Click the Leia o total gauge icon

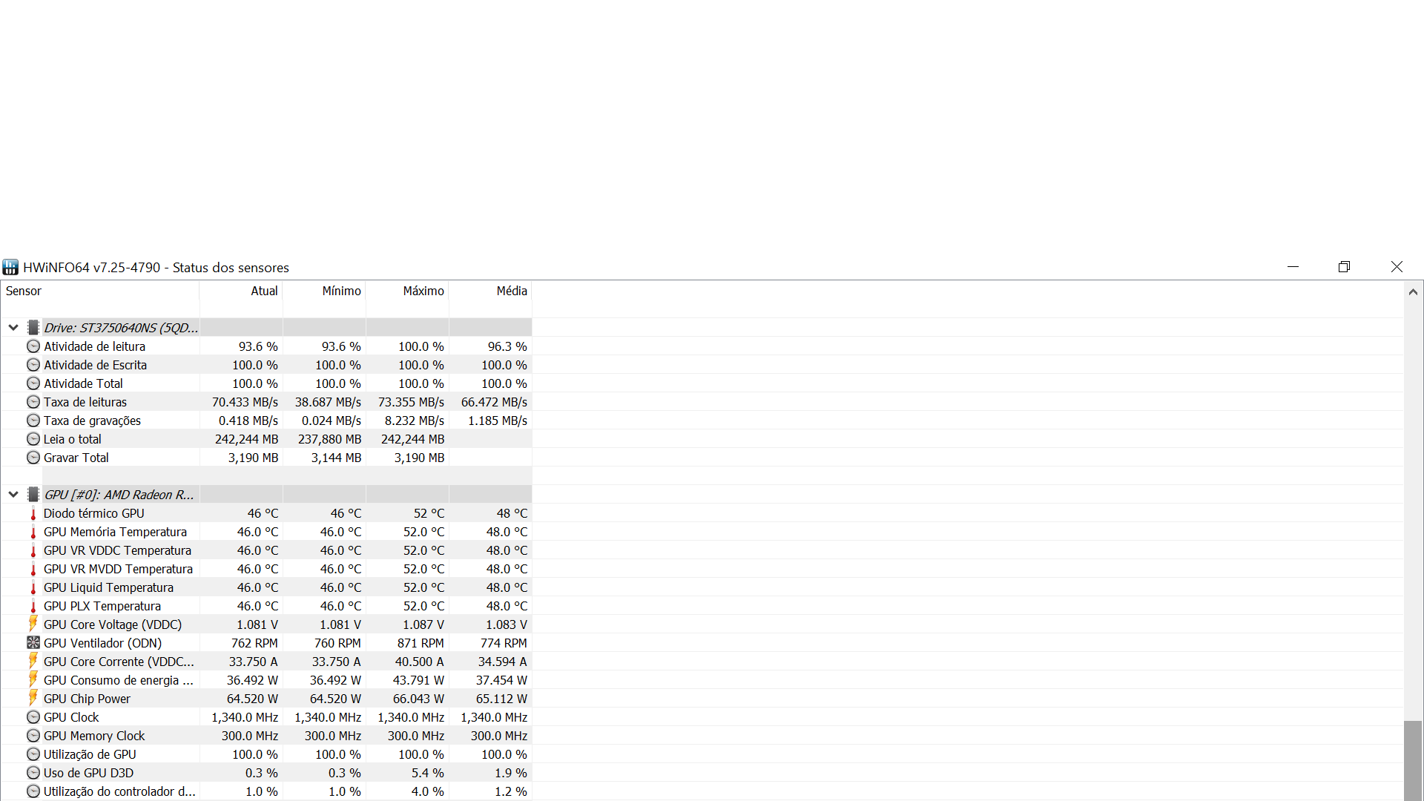(x=33, y=439)
